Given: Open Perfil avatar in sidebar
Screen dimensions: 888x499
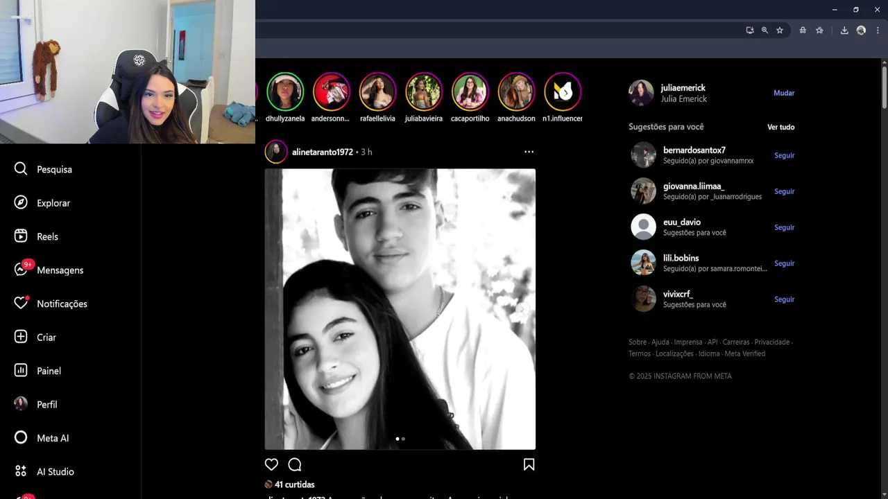Looking at the screenshot, I should [21, 404].
